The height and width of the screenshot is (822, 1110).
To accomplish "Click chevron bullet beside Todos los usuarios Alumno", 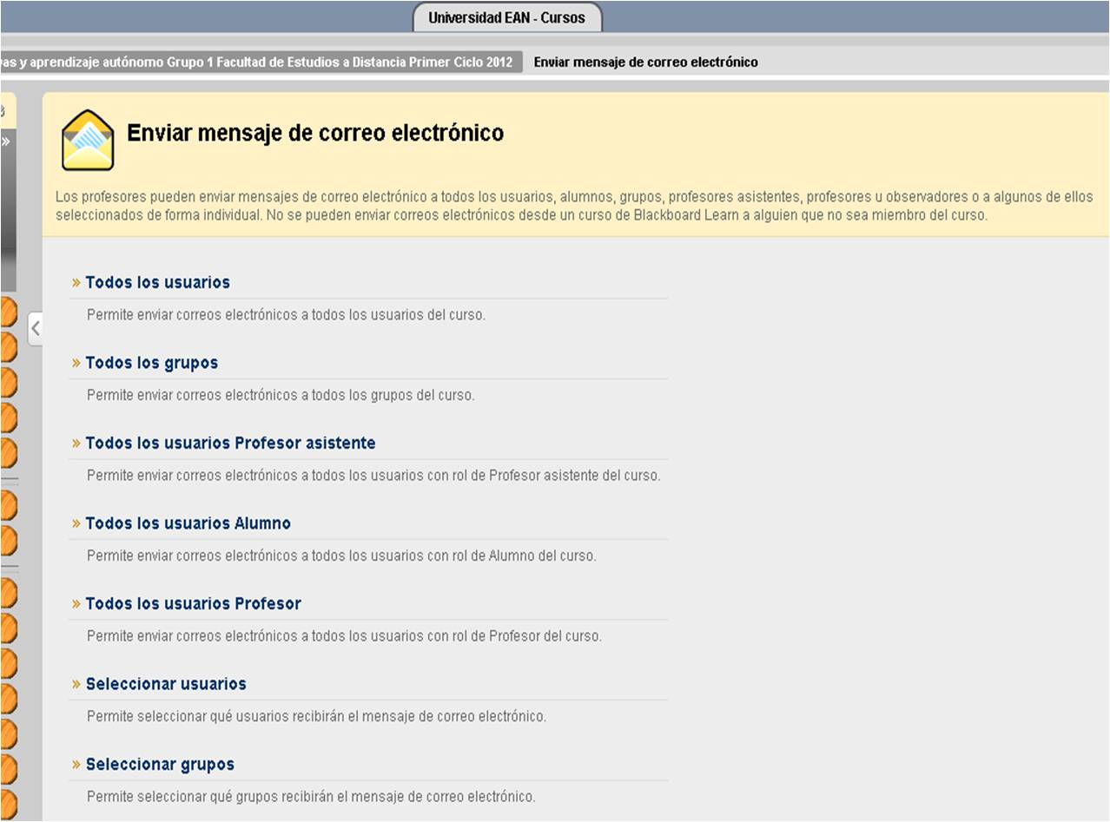I will (76, 524).
